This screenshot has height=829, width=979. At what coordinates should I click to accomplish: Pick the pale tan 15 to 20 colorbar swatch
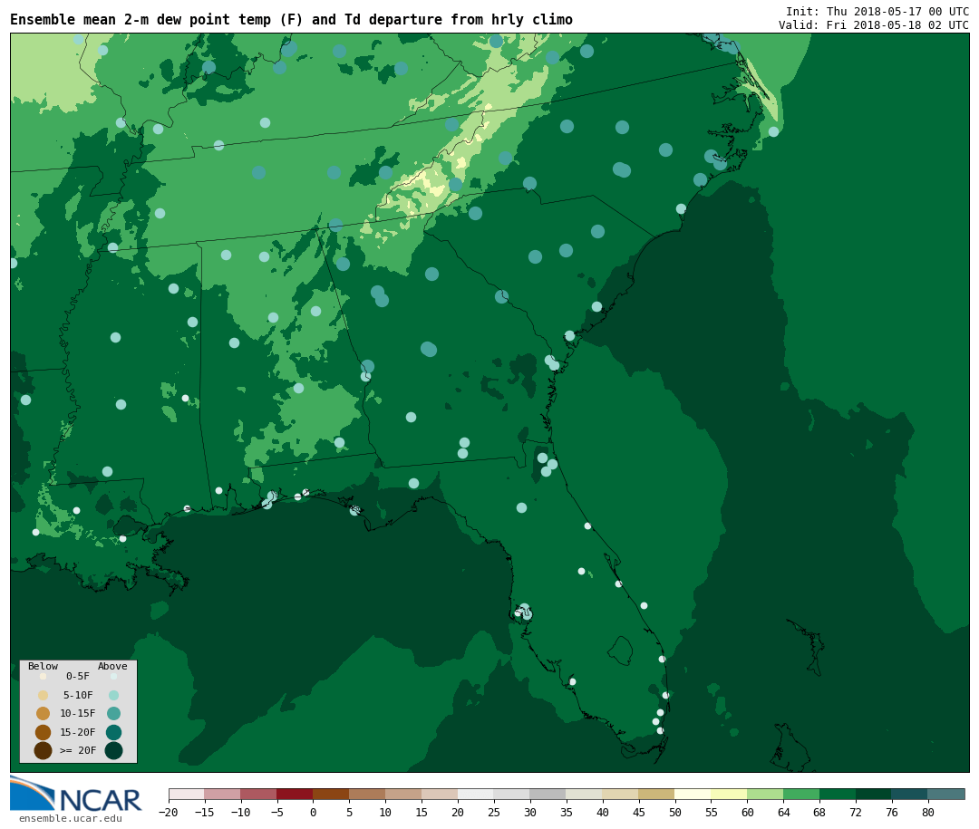point(441,794)
